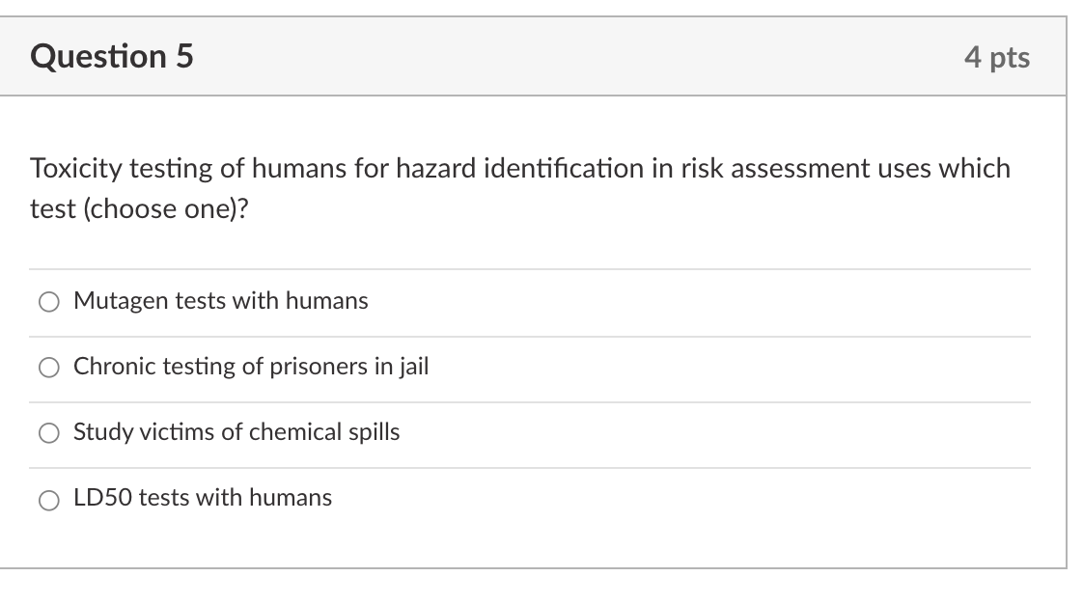Viewport: 1083px width, 604px height.
Task: Select the "Mutagen tests with humans" radio button
Action: (x=47, y=301)
